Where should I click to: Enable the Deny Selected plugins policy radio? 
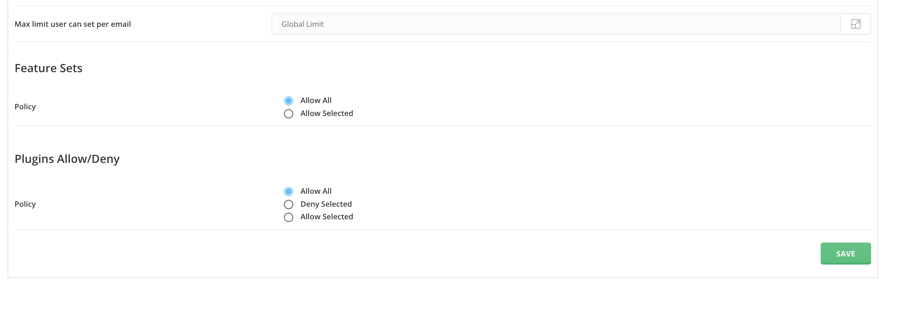[288, 204]
